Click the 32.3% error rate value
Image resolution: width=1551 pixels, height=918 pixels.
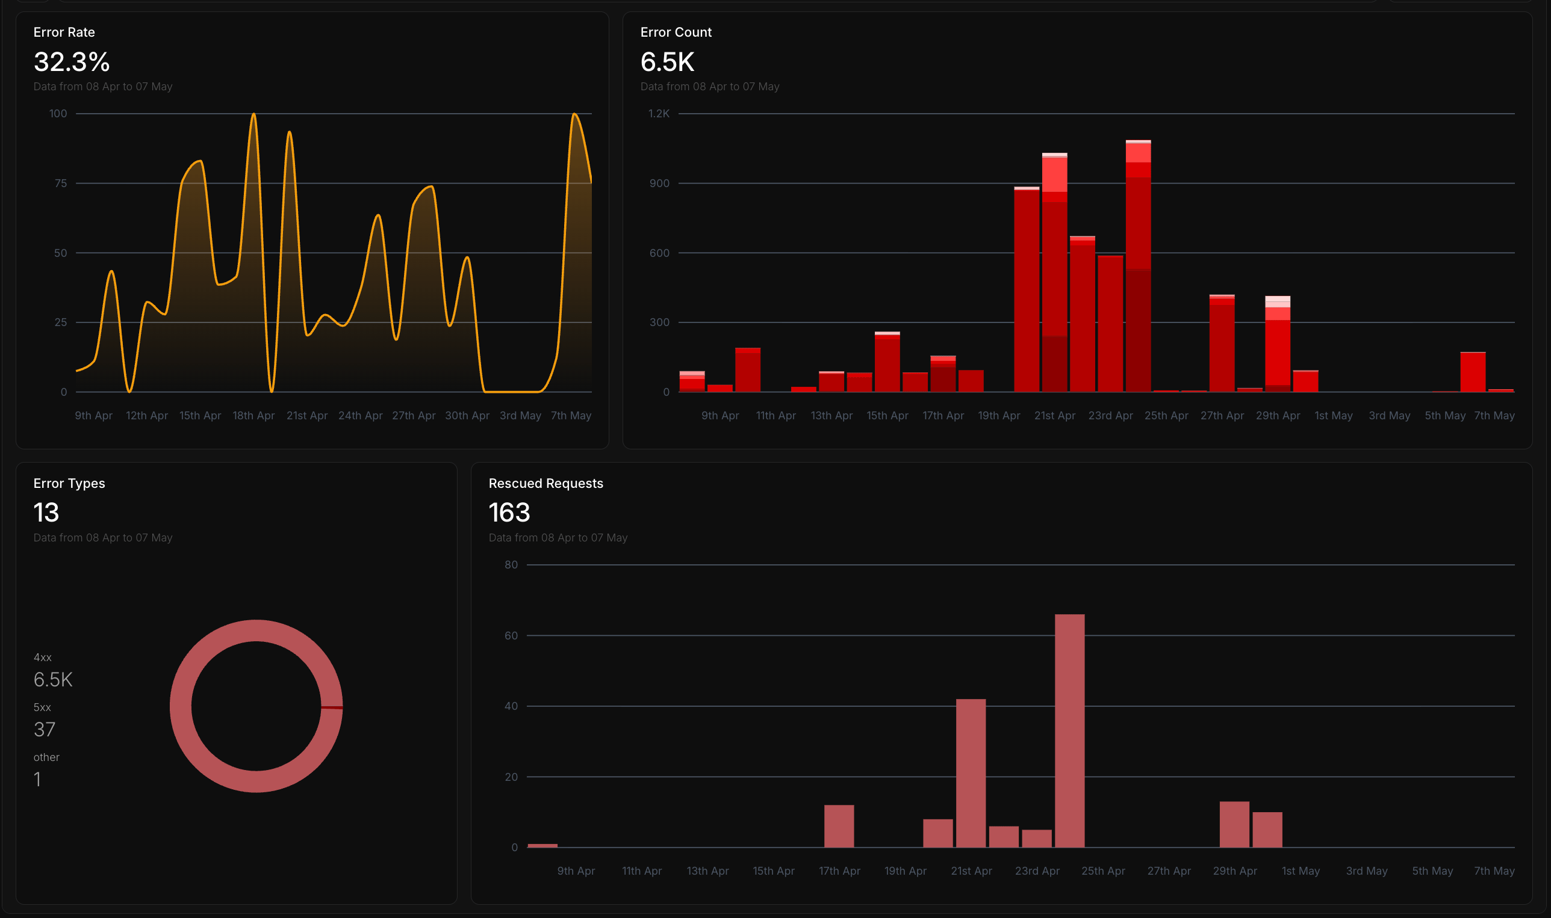pos(72,62)
